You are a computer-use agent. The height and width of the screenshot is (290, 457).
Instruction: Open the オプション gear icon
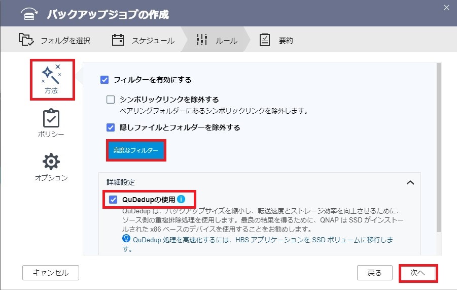click(x=51, y=162)
